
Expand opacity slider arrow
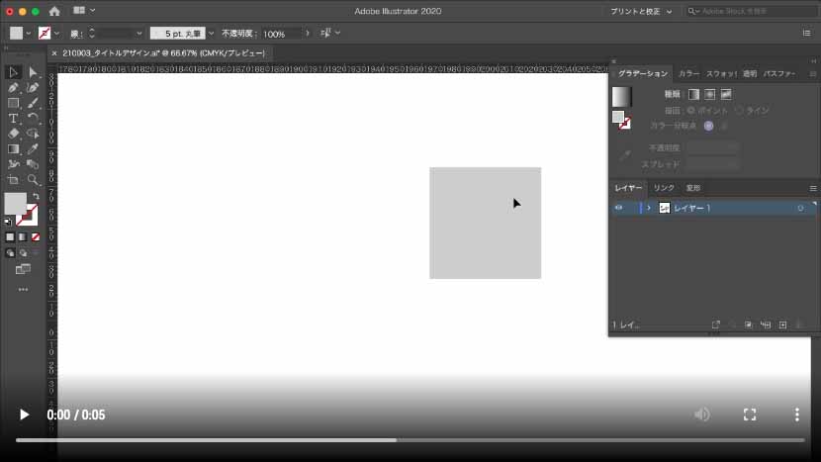point(308,34)
